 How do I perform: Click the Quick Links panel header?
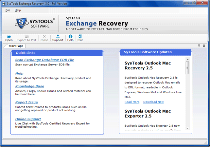(57, 53)
